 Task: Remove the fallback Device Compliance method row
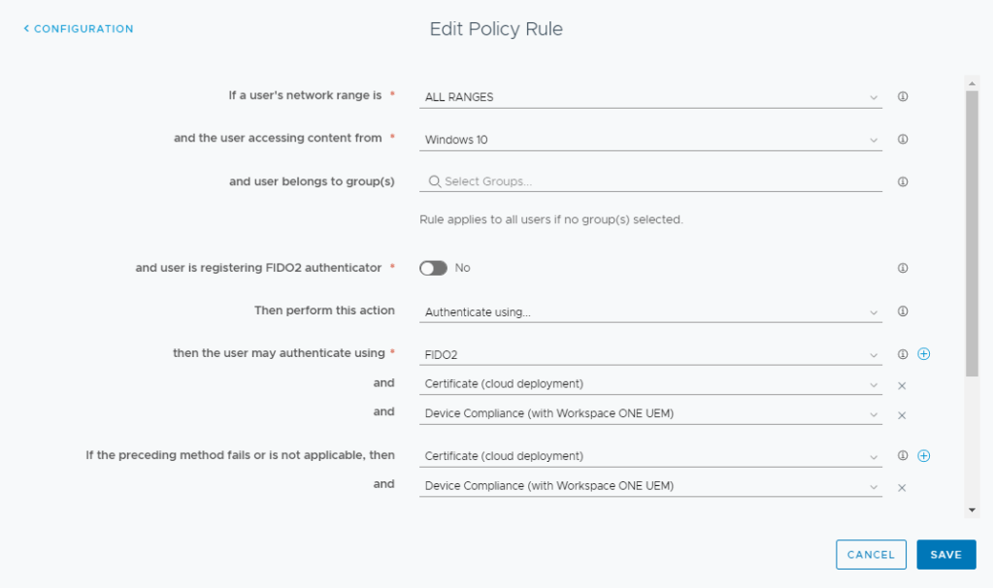pyautogui.click(x=902, y=487)
